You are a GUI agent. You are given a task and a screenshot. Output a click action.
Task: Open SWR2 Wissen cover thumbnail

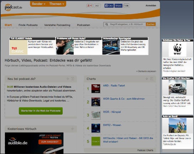(96, 128)
